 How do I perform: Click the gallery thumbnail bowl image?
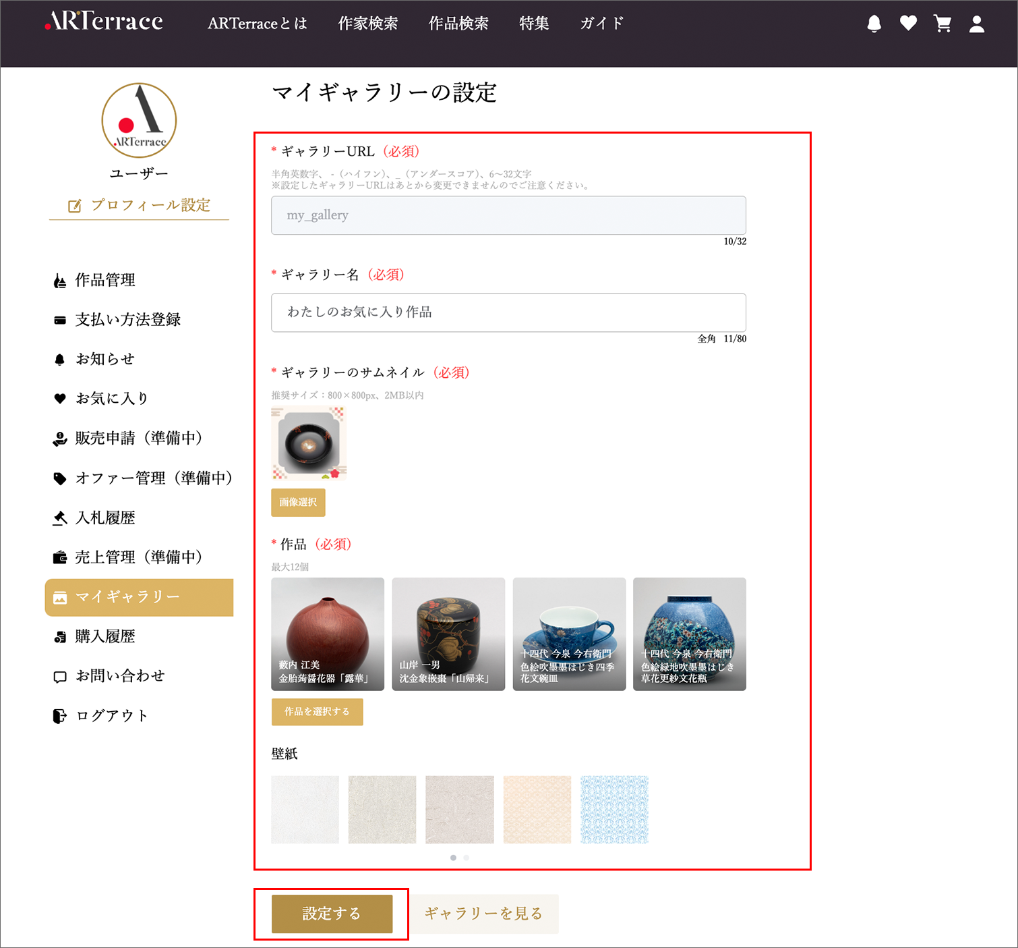point(309,443)
